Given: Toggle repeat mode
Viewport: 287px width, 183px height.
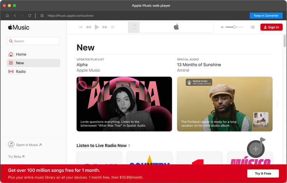Looking at the screenshot, I should coord(113,27).
